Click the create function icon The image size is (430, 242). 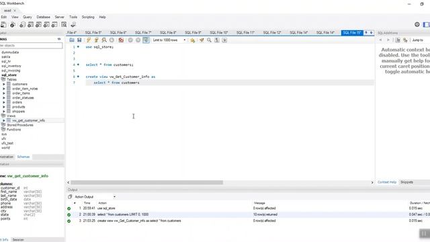coord(54,25)
